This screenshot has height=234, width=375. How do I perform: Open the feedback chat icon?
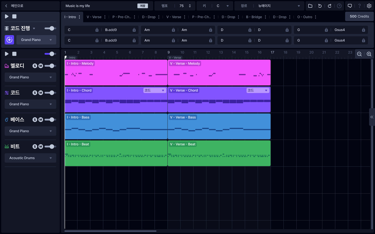pos(350,6)
